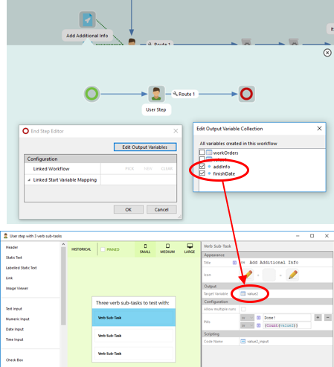Choose SMALL device size icon
This screenshot has height=367, width=334.
point(145,249)
